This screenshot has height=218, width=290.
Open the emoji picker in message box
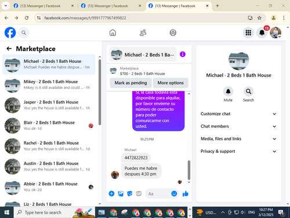pyautogui.click(x=174, y=194)
